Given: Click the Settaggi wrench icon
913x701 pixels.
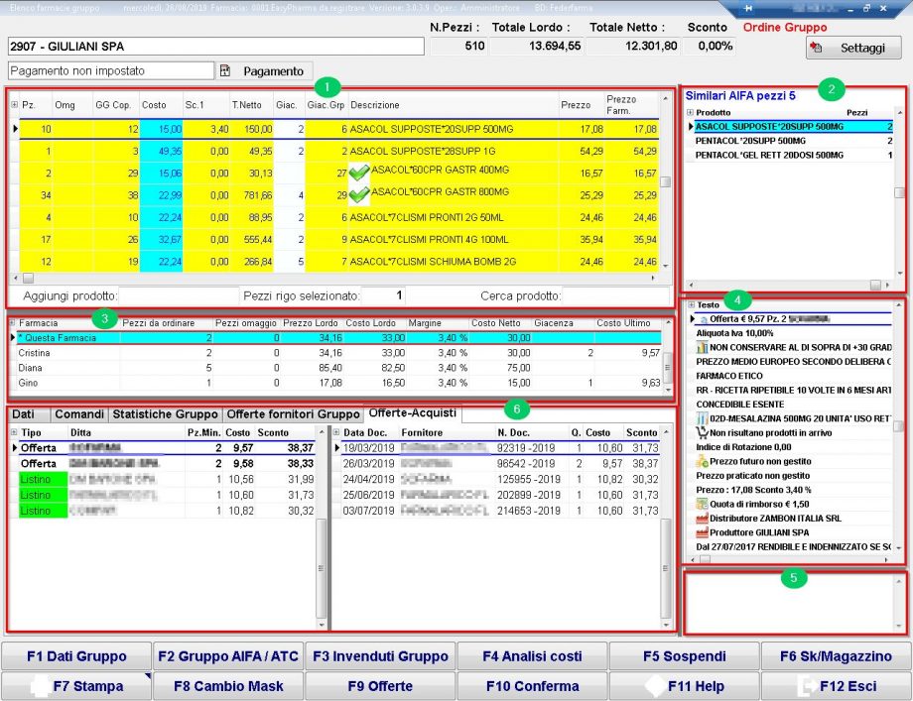Looking at the screenshot, I should pyautogui.click(x=817, y=48).
